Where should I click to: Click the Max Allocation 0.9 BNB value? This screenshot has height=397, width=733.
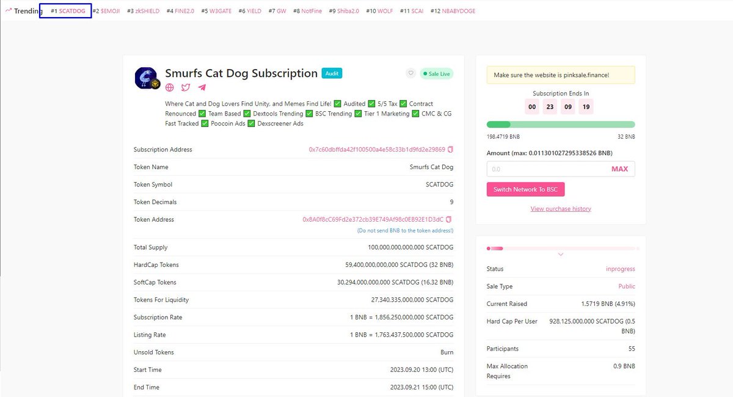624,366
